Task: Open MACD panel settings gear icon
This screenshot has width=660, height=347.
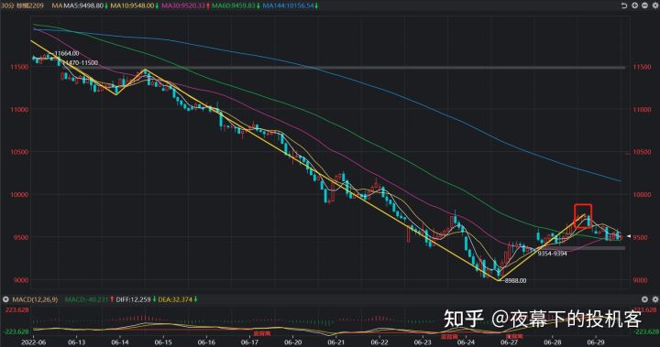Action: click(654, 299)
